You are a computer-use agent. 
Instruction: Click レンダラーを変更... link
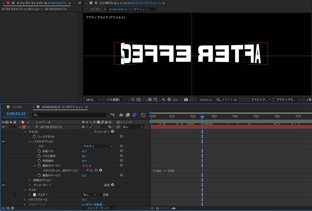(x=93, y=205)
